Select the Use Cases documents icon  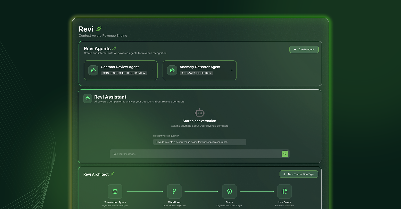(x=284, y=191)
